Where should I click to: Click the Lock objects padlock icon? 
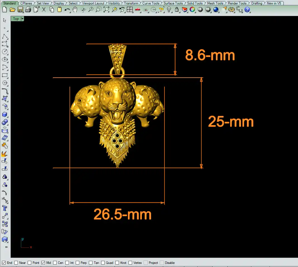coord(177,10)
